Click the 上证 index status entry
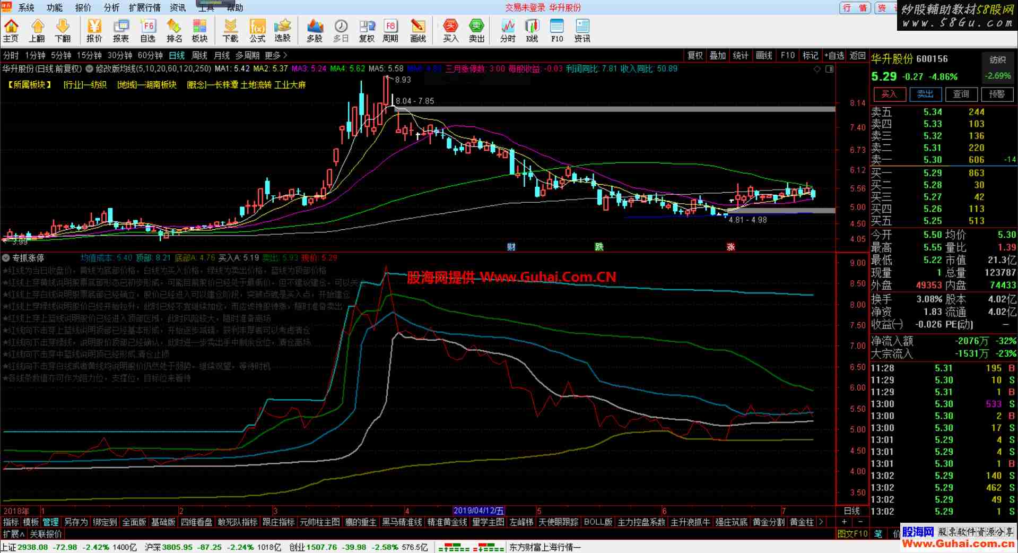1018x553 pixels. [x=69, y=547]
